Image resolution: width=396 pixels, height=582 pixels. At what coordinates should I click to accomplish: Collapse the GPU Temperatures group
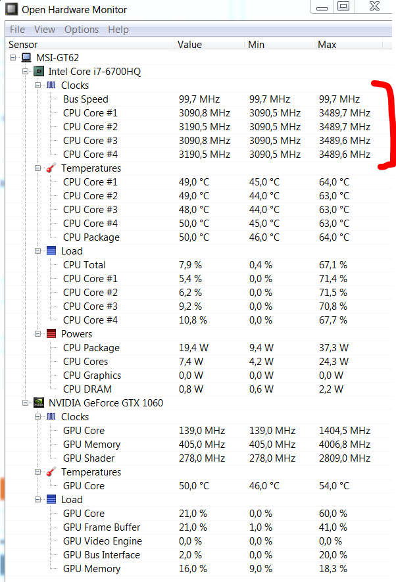38,472
